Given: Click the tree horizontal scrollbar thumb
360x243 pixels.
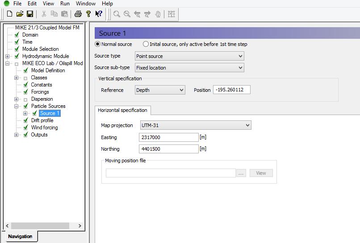Looking at the screenshot, I should pyautogui.click(x=40, y=226).
